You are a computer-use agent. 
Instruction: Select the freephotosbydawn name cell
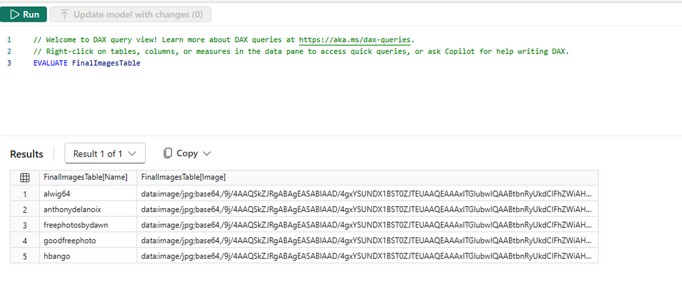[x=88, y=225]
